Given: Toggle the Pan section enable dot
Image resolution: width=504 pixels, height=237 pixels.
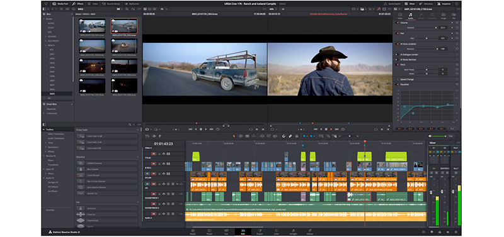Looking at the screenshot, I should (398, 33).
